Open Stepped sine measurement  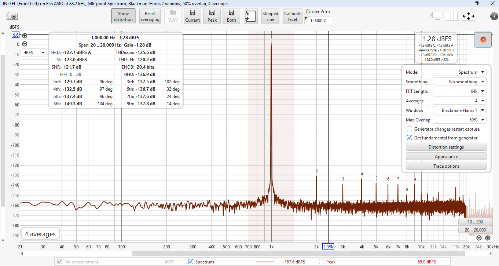tap(270, 16)
